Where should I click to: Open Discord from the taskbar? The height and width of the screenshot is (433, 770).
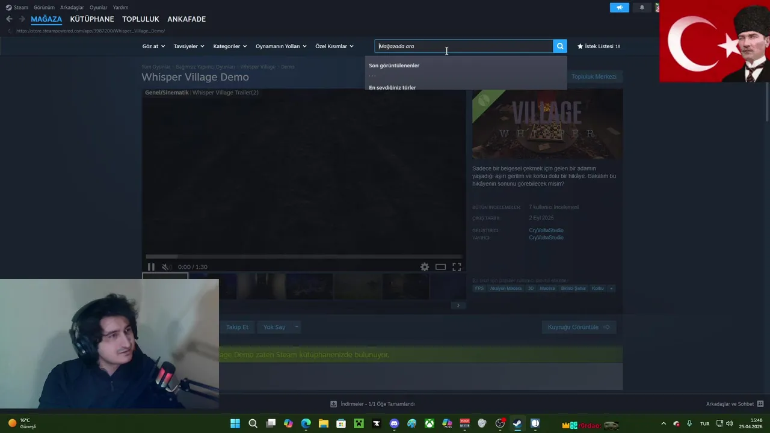coord(394,424)
